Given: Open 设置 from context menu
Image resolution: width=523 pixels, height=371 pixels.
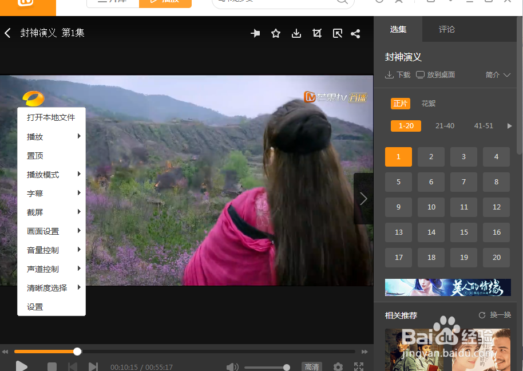Looking at the screenshot, I should click(x=51, y=307).
